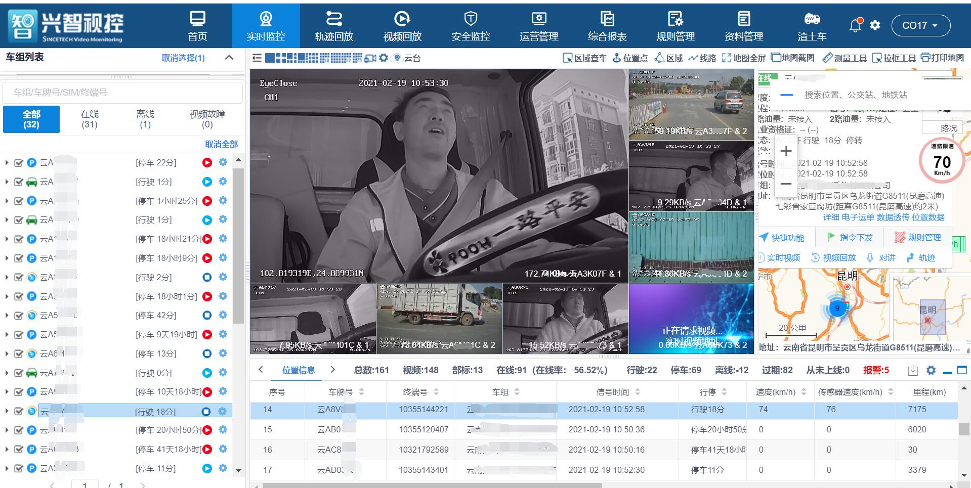Select single-window video layout icon
The width and height of the screenshot is (971, 488).
270,58
